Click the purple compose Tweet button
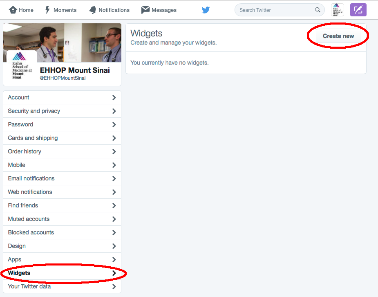378x297 pixels. point(358,10)
